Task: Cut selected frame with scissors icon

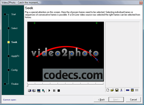Action: tap(121, 90)
